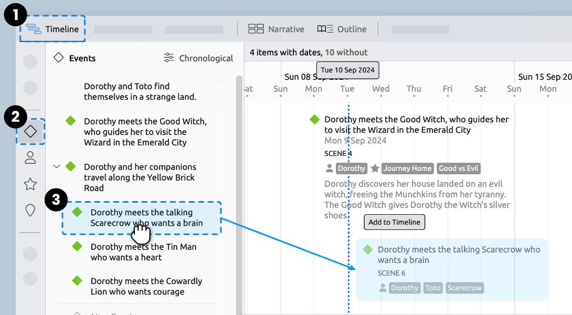Click green diamond beside Cowardly Lion event
This screenshot has width=572, height=315.
77,281
